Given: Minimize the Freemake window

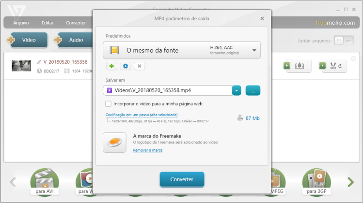Looking at the screenshot, I should [x=338, y=10].
